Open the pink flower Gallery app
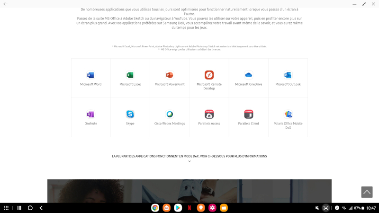 point(212,208)
